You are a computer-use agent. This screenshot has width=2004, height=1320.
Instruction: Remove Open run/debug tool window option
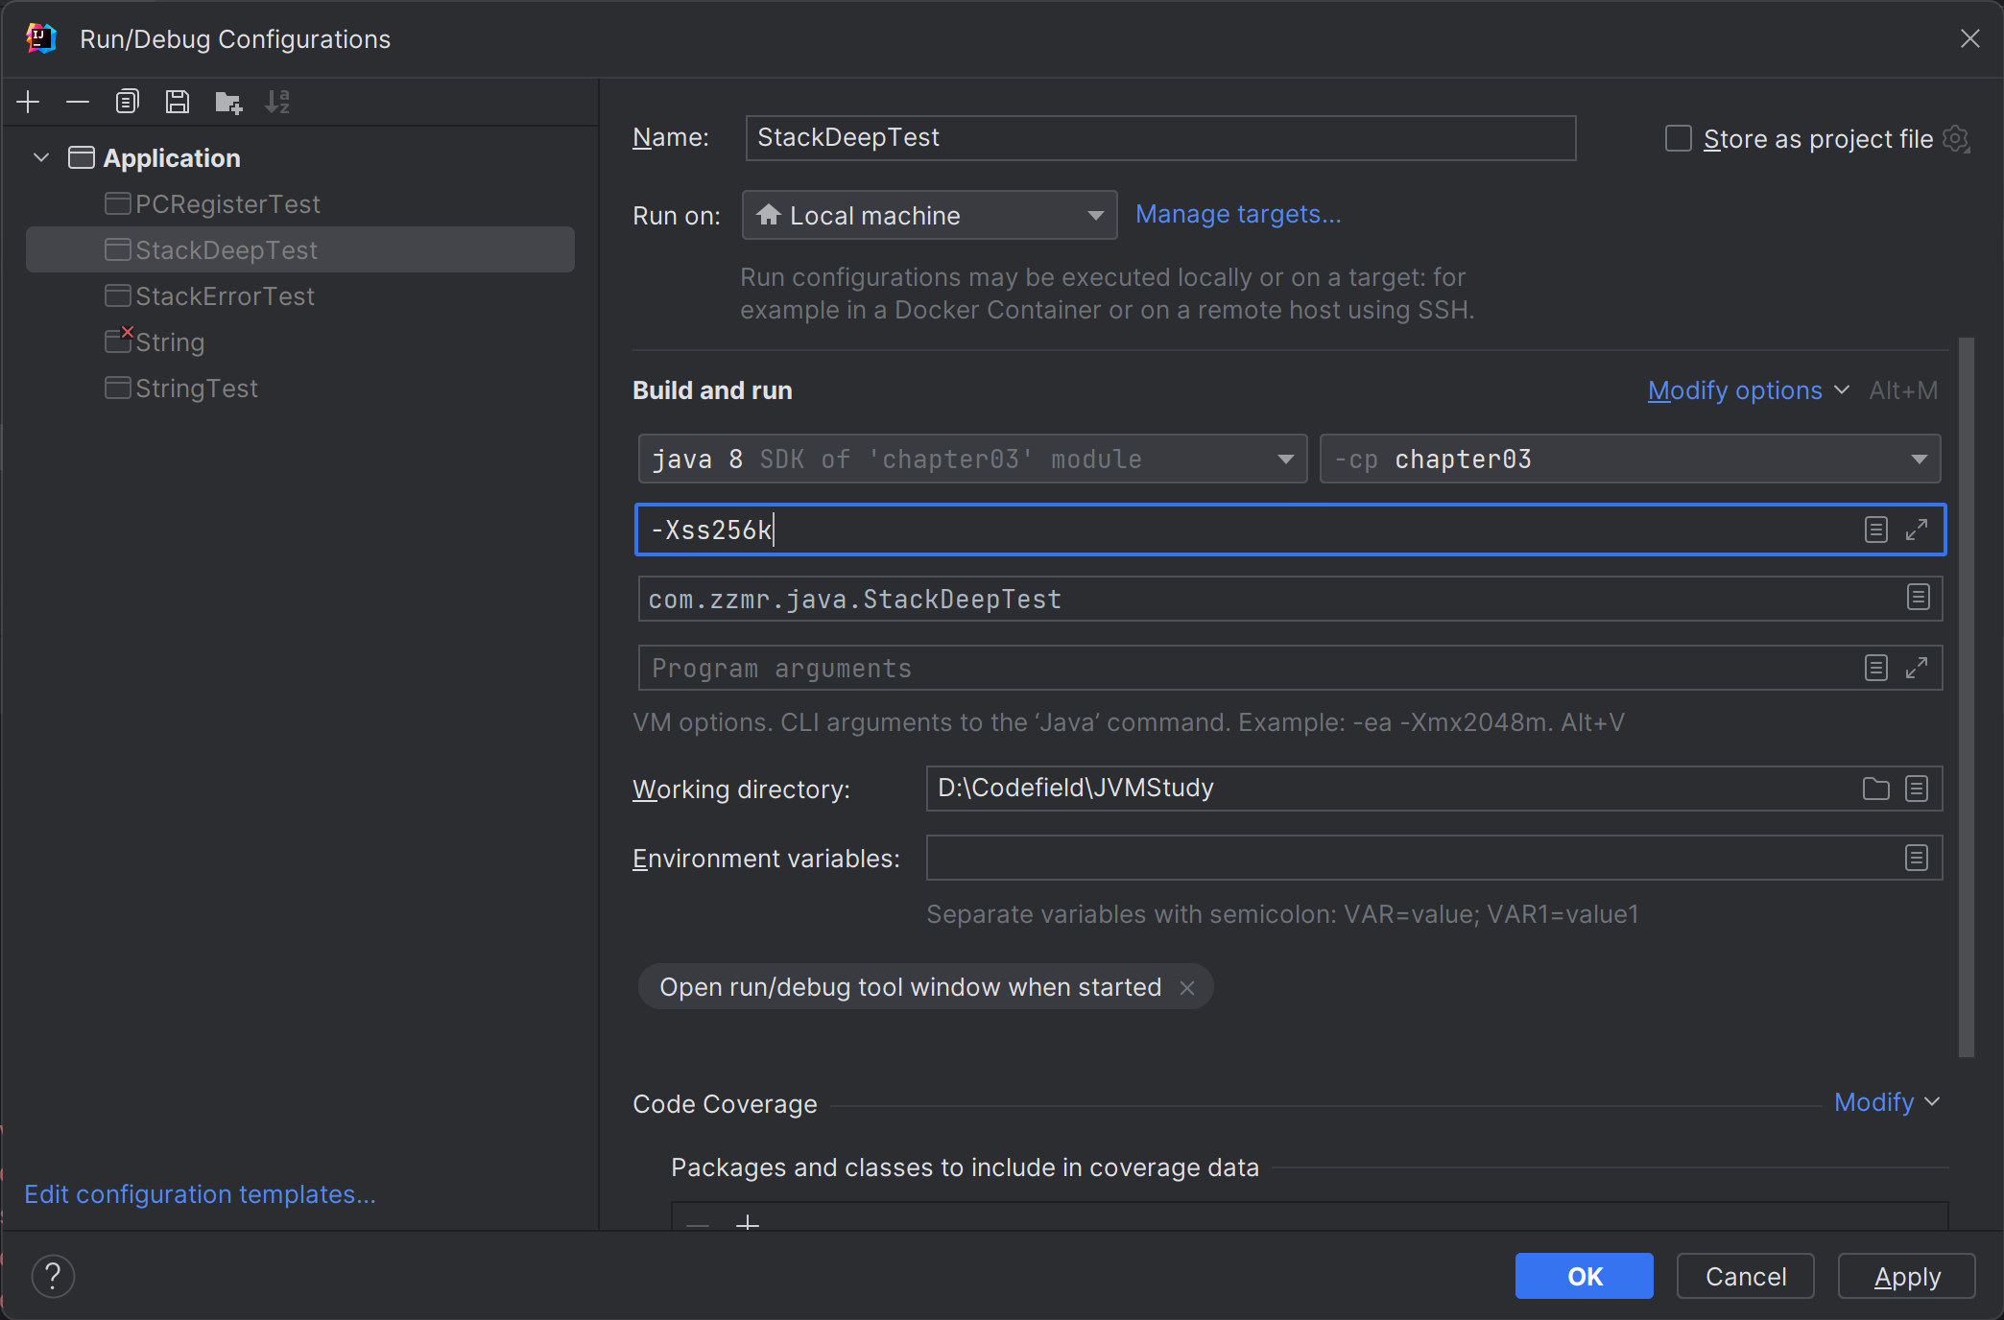1187,987
